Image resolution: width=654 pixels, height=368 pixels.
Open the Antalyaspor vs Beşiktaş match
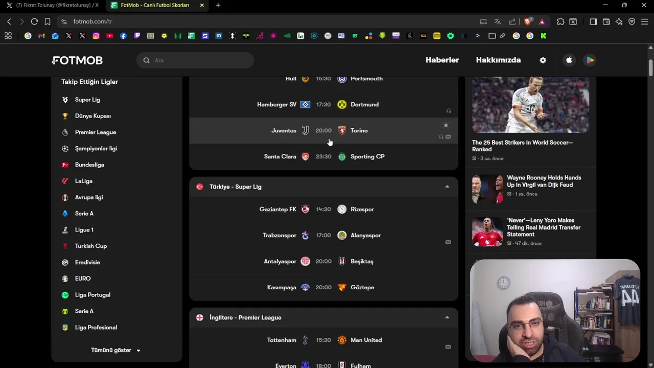pyautogui.click(x=323, y=261)
